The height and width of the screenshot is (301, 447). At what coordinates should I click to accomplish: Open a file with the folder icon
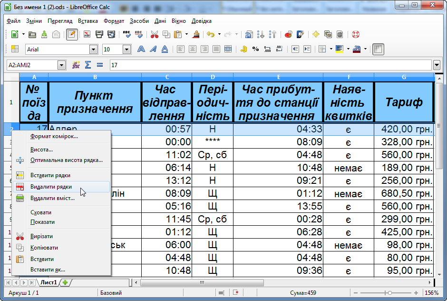(x=32, y=35)
